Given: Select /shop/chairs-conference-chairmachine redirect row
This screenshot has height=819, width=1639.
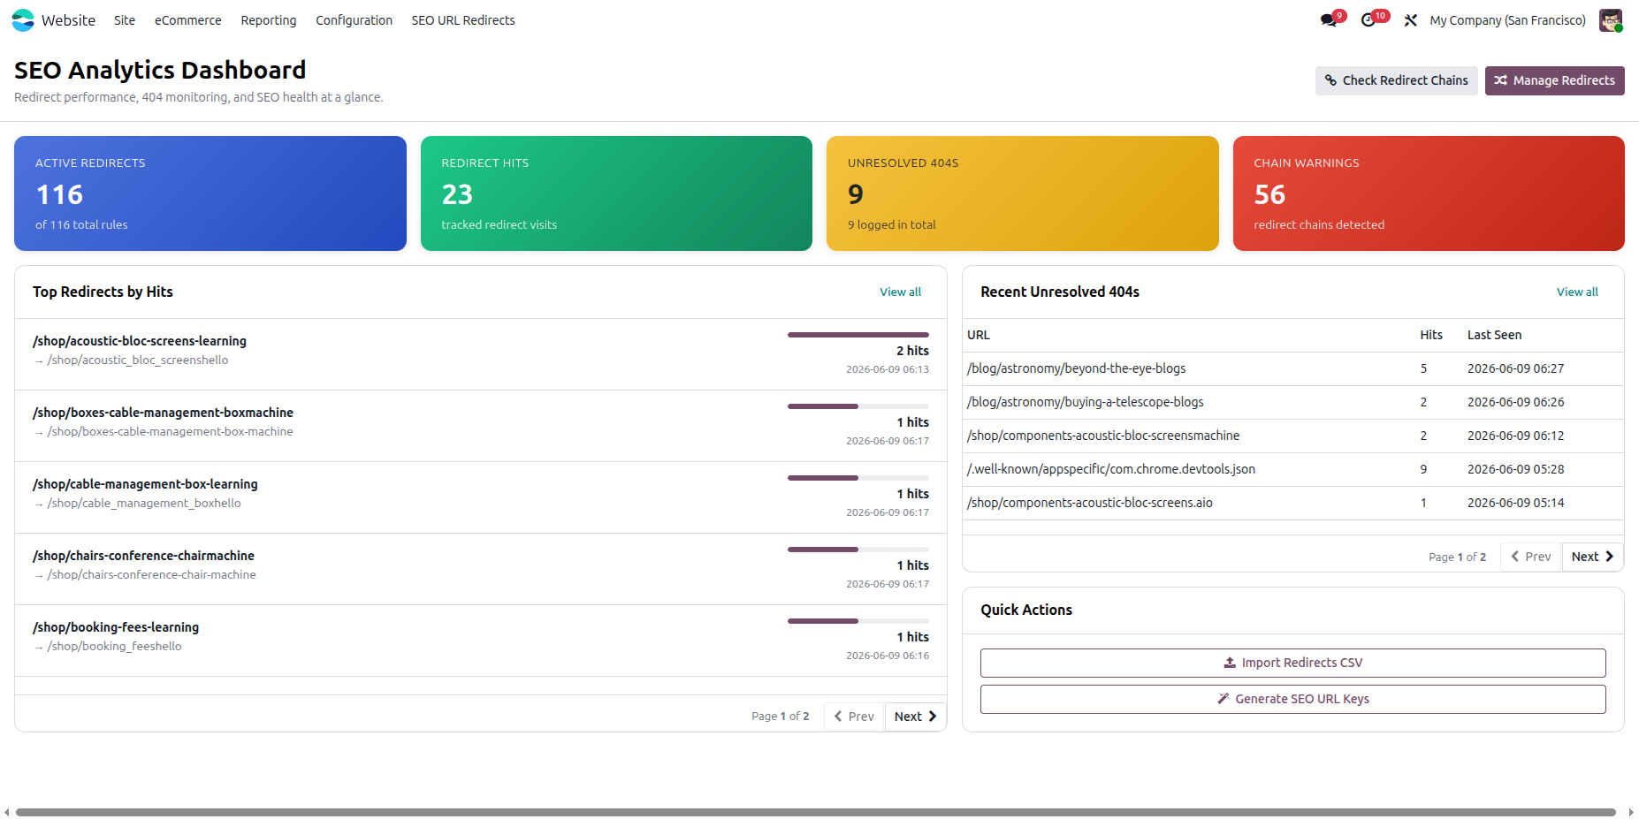Looking at the screenshot, I should [x=481, y=569].
